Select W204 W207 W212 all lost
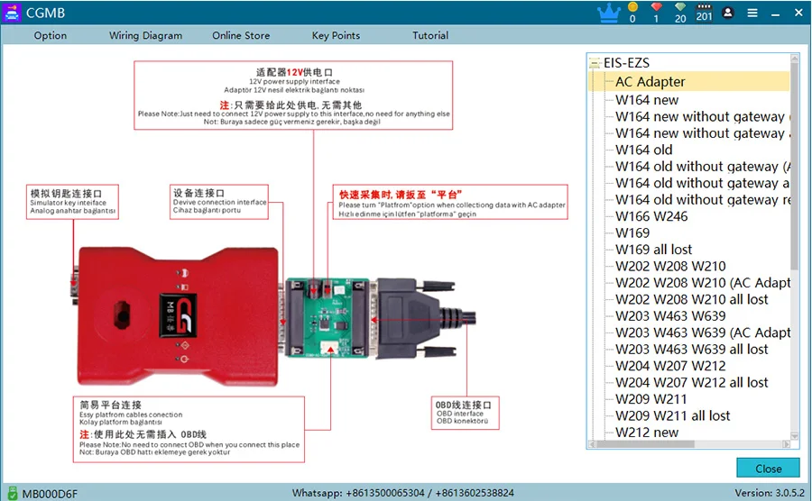 click(x=692, y=382)
